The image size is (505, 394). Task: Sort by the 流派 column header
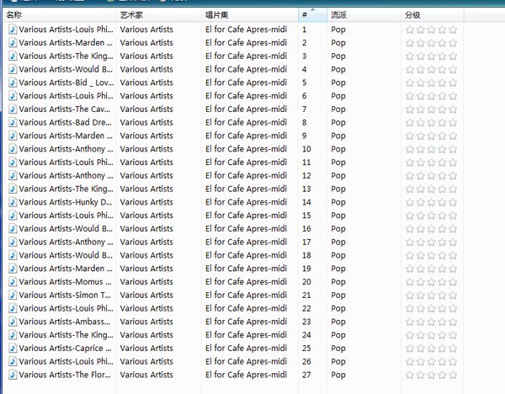[x=364, y=15]
